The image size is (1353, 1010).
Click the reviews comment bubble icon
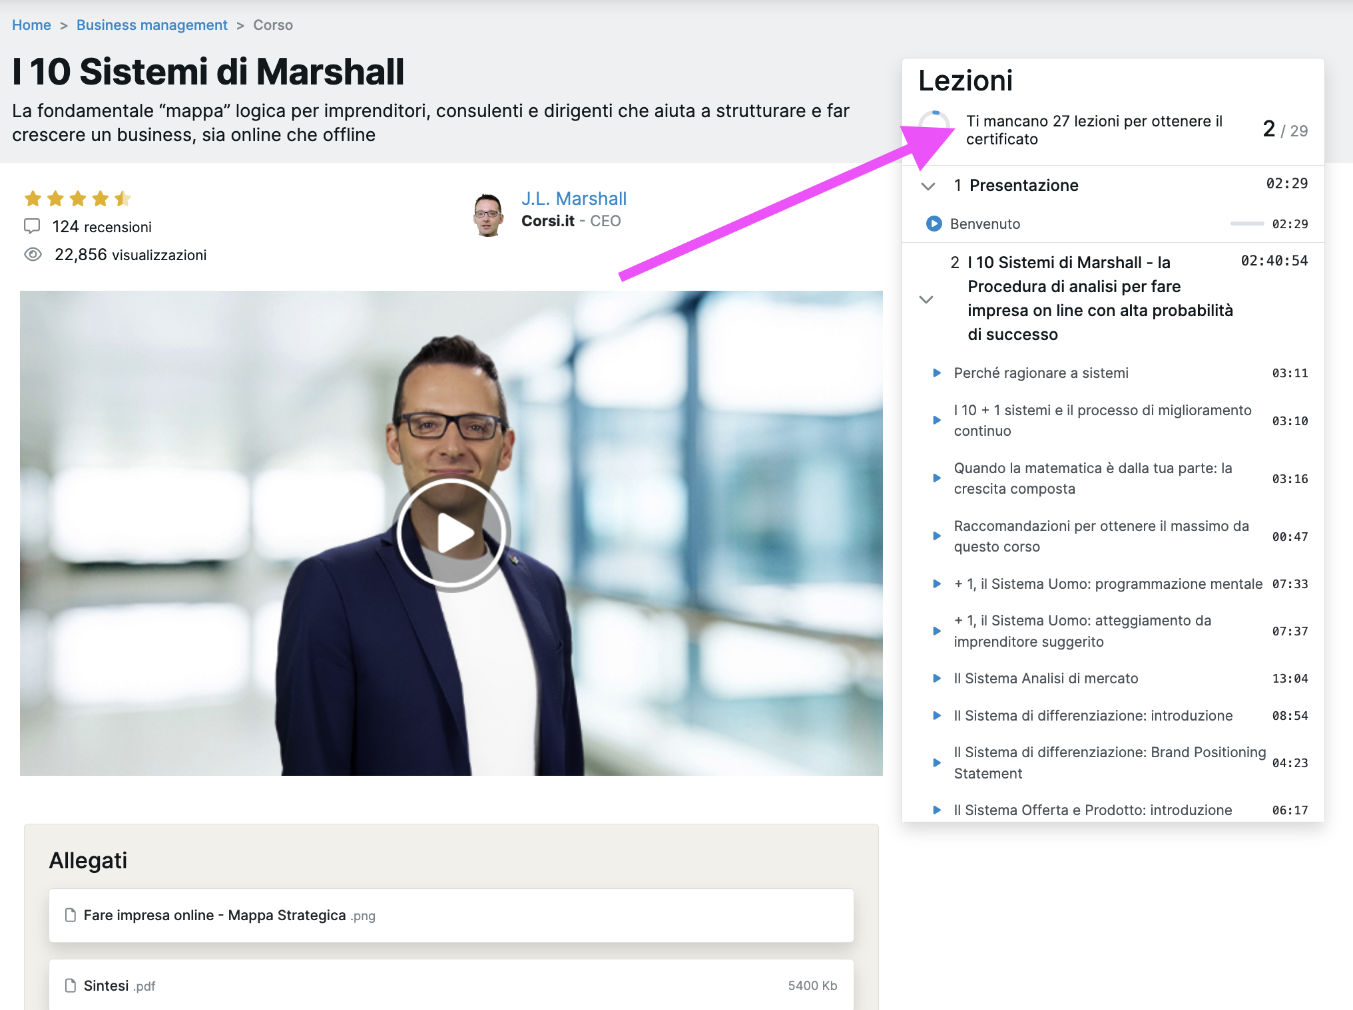click(x=32, y=226)
